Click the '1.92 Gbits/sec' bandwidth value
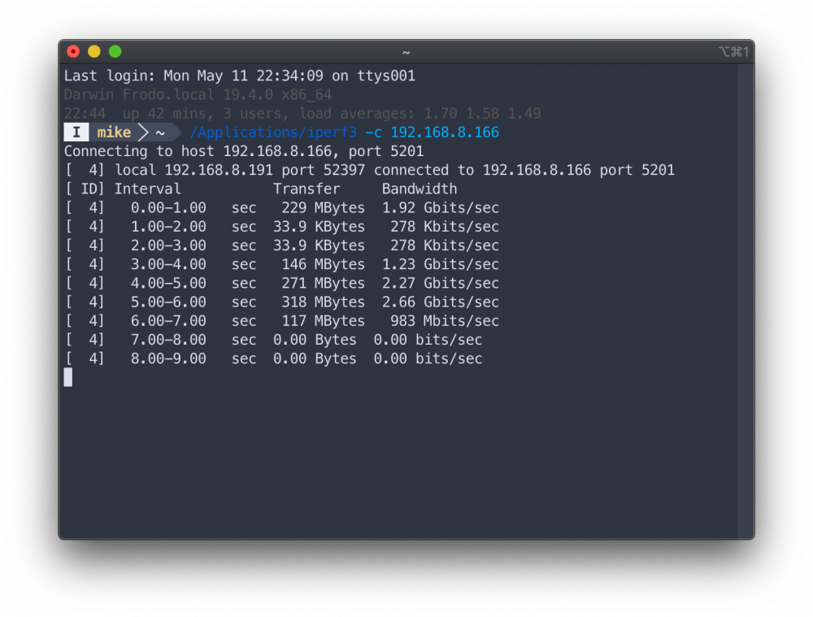The image size is (813, 617). (441, 208)
